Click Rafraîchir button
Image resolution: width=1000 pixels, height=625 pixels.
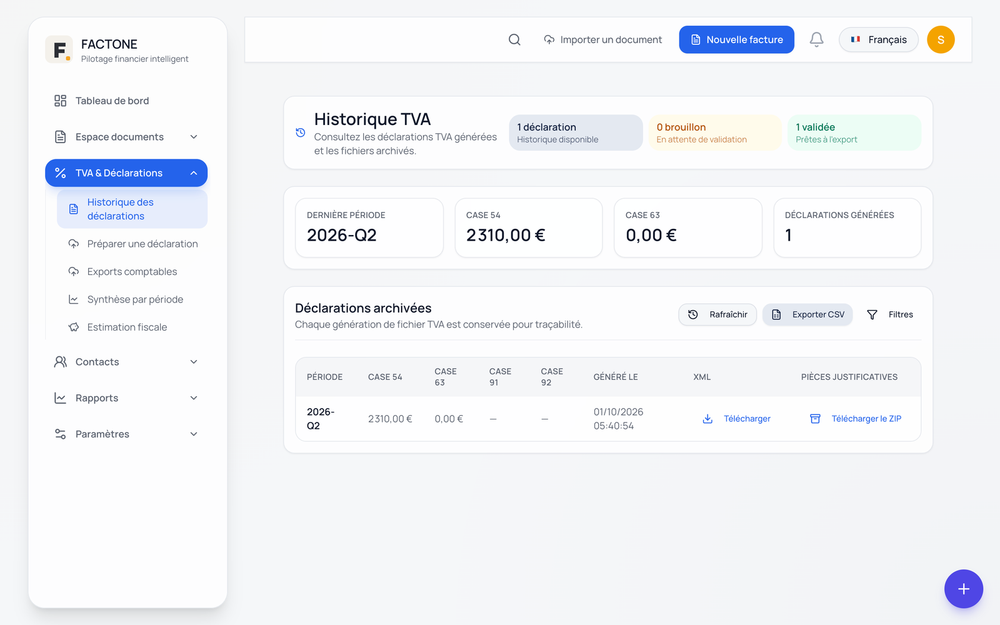click(x=717, y=314)
